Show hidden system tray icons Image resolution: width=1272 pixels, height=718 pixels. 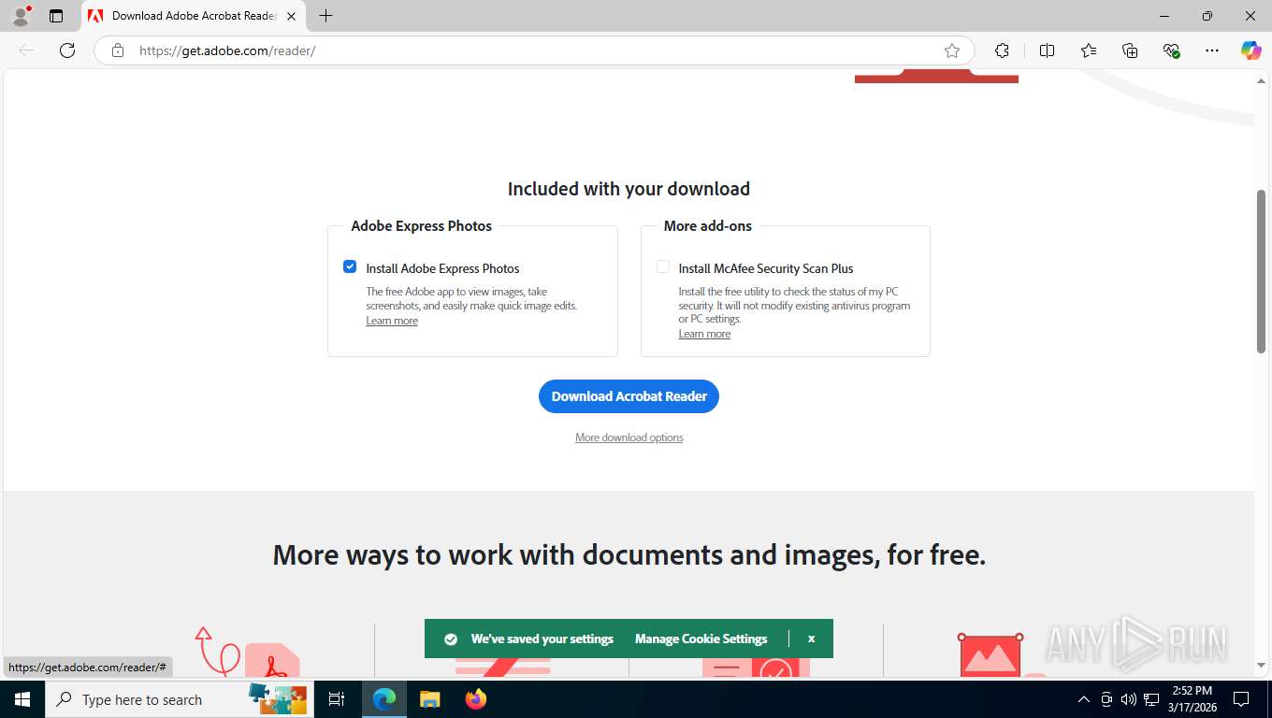(1084, 699)
